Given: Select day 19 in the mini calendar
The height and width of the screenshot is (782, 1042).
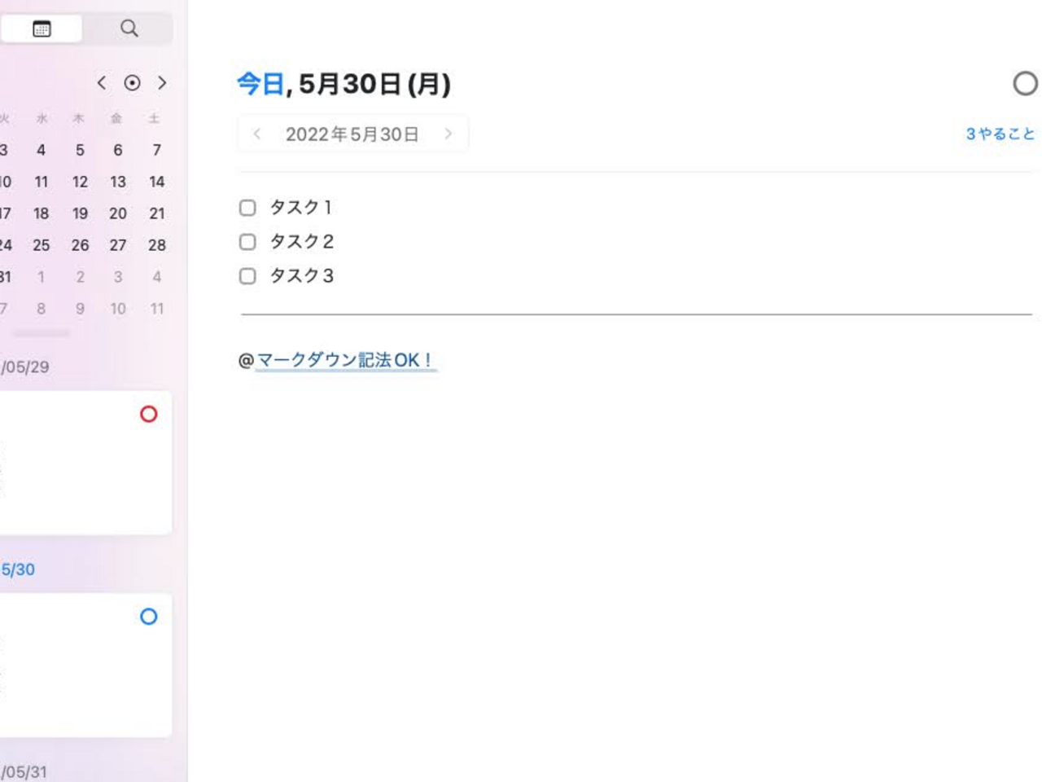Looking at the screenshot, I should click(x=80, y=213).
